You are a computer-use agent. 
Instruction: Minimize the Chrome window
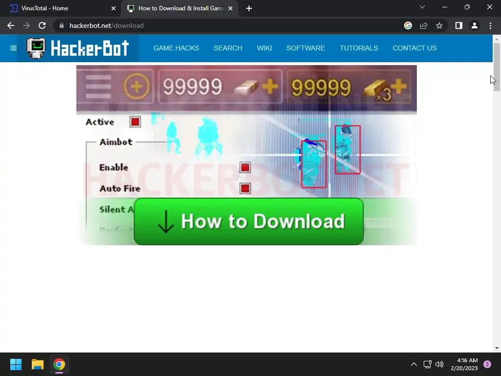[444, 7]
